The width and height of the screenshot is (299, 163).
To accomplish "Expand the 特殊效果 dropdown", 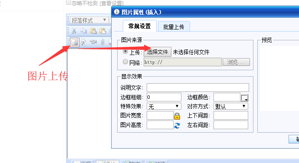I will point(164,106).
